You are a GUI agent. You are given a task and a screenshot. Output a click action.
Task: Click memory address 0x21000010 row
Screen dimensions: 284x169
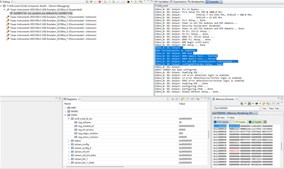click(x=220, y=129)
